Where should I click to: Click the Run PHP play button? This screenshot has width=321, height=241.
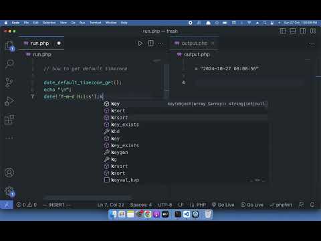click(x=140, y=43)
